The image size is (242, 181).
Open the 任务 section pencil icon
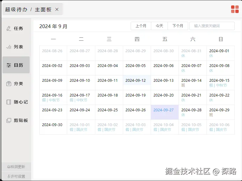point(9,28)
